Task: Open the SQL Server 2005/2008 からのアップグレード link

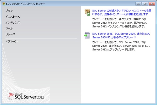Action: (121, 35)
